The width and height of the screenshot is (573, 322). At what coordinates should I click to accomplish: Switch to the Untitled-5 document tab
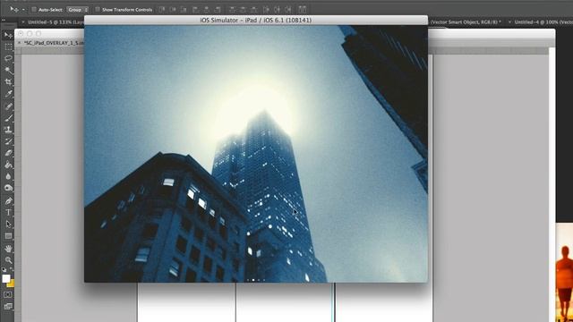(56, 22)
